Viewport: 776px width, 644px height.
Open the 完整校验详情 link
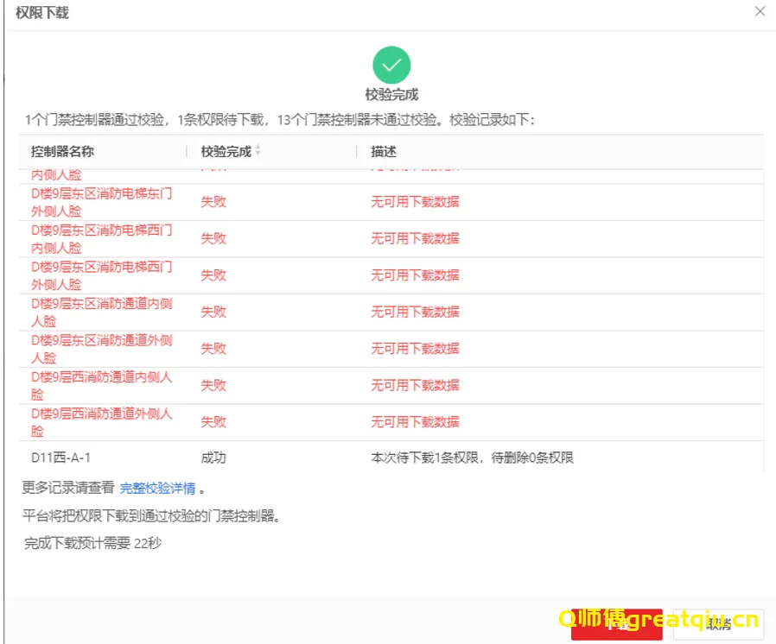point(157,489)
